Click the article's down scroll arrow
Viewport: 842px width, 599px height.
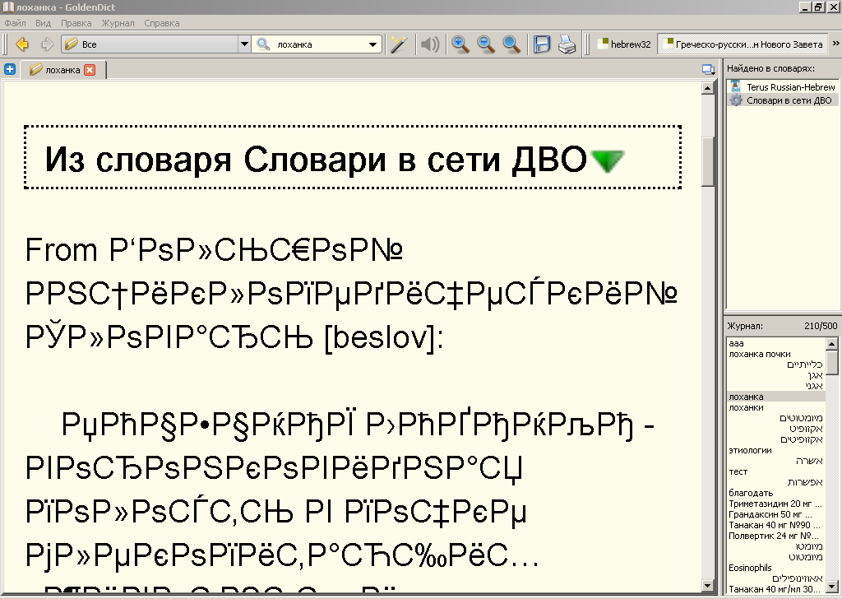[x=708, y=586]
